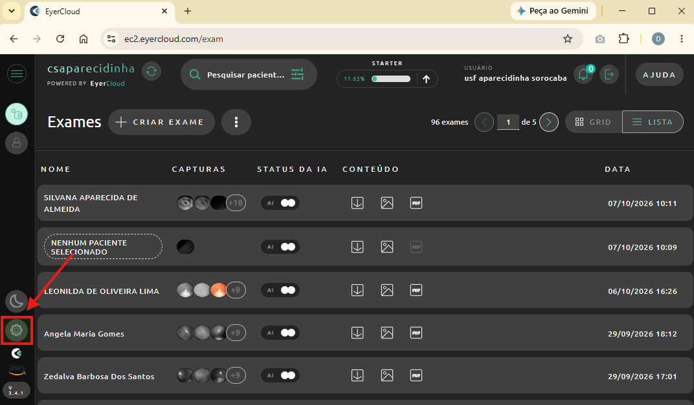This screenshot has width=694, height=405.
Task: Click the sync refresh icon beside csaparecidinha
Action: (x=151, y=71)
